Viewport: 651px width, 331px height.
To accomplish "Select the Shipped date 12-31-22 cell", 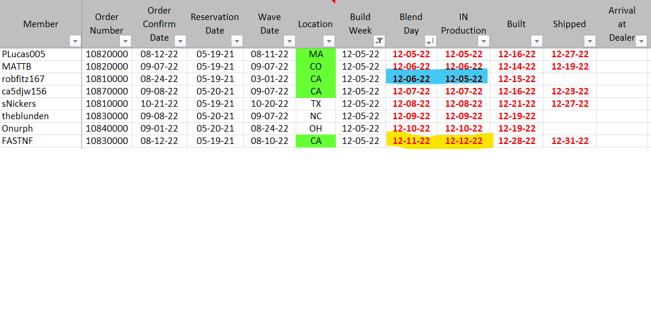I will point(570,141).
